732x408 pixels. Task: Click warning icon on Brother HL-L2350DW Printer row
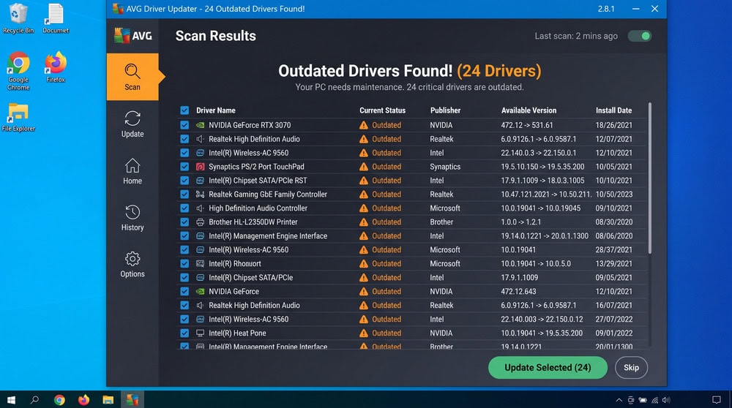coord(364,222)
